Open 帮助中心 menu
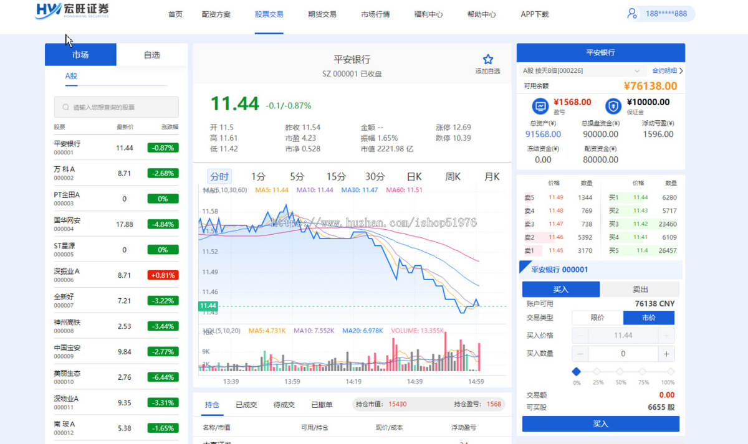The image size is (748, 444). (482, 14)
